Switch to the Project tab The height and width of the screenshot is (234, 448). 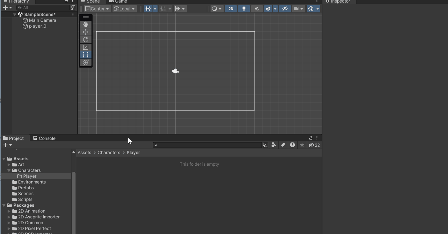pyautogui.click(x=14, y=138)
